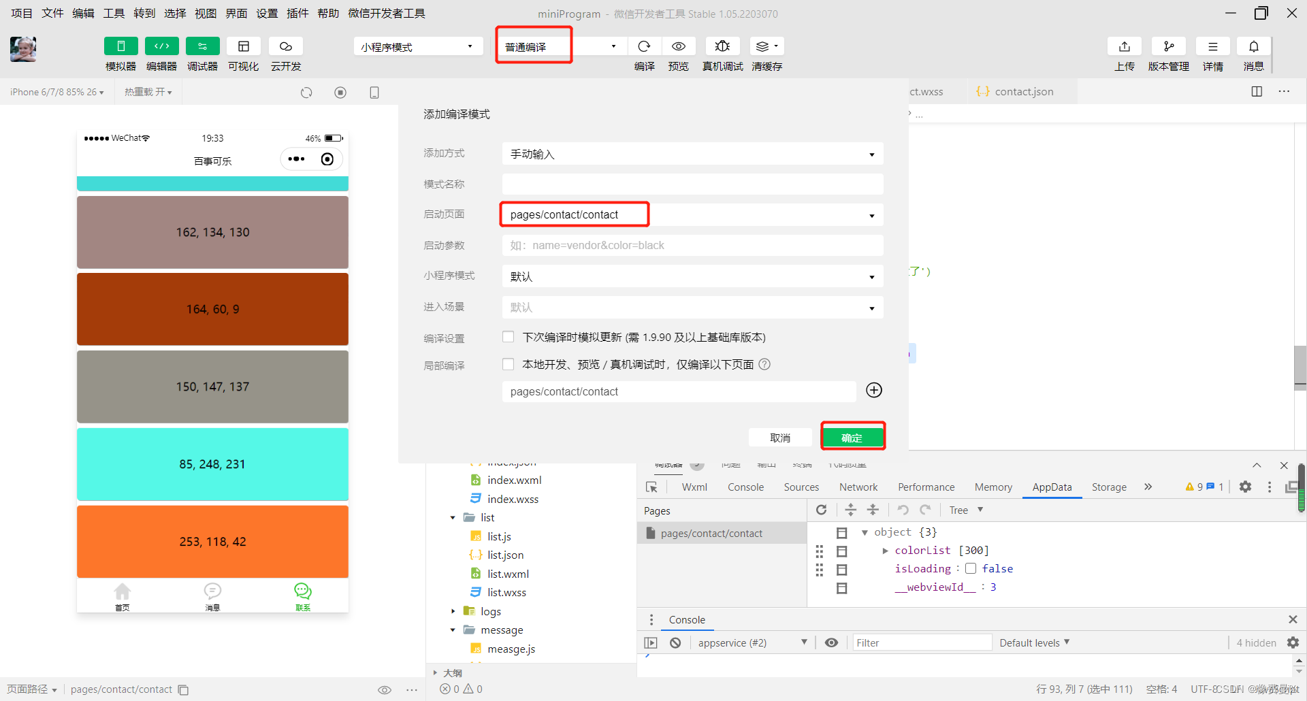The image size is (1307, 701).
Task: Open the 工具 menu
Action: pos(114,13)
